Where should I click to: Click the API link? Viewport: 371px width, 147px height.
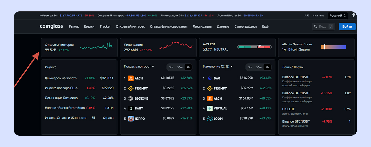click(307, 16)
